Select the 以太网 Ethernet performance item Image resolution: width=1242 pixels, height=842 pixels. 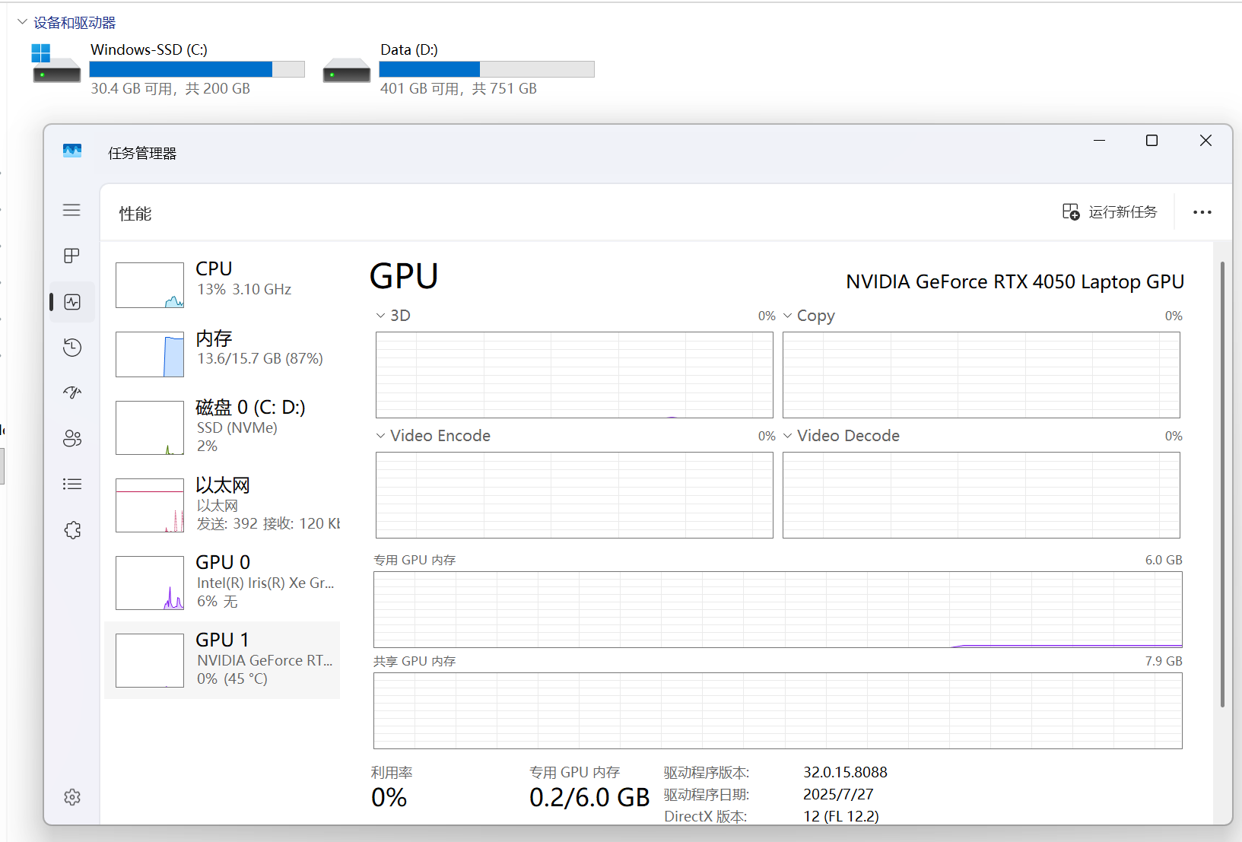click(222, 505)
